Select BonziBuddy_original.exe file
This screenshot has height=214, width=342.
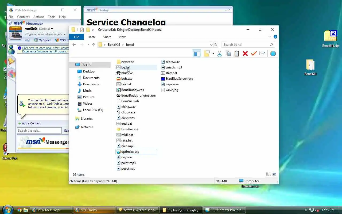pyautogui.click(x=138, y=95)
